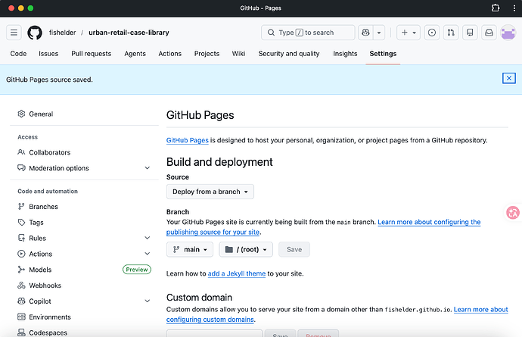The width and height of the screenshot is (522, 337).
Task: Click the Branches git-branch icon in sidebar
Action: (21, 207)
